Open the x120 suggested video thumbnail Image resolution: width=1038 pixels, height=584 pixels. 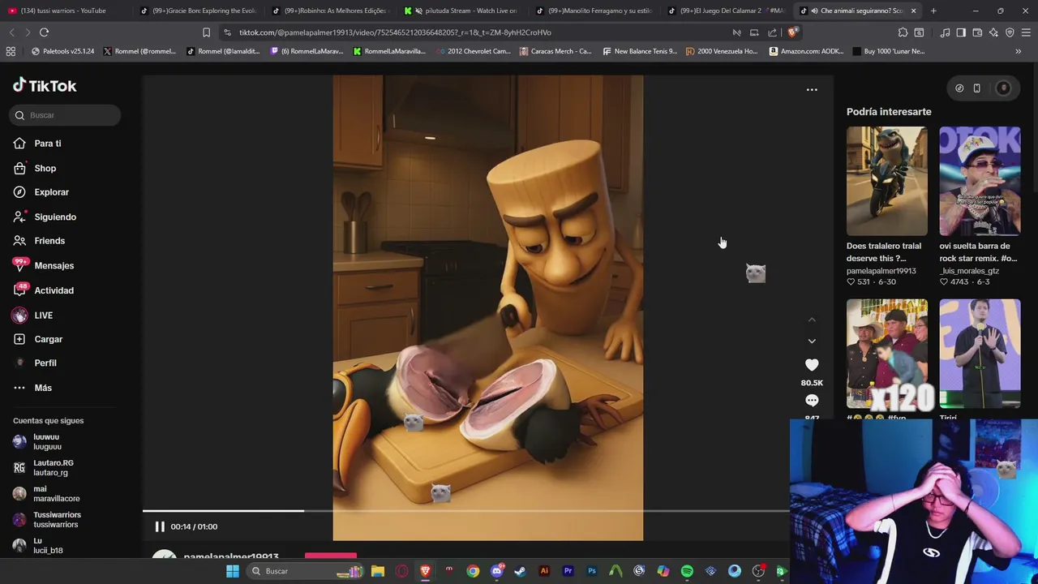[x=887, y=354]
